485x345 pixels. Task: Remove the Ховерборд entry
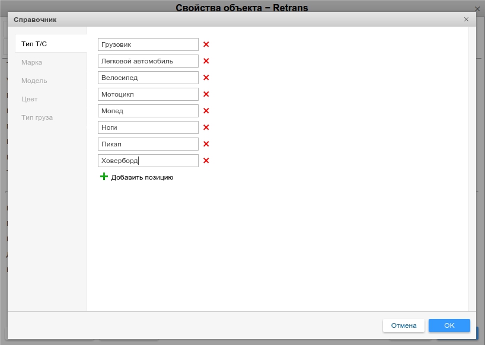point(206,161)
